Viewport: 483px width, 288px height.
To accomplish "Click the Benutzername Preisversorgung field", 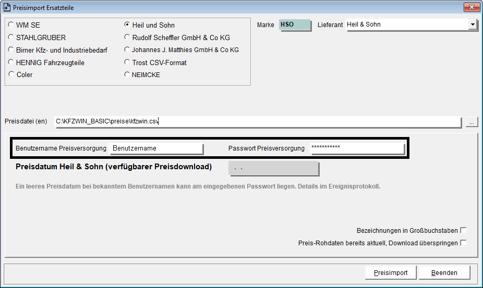I will point(156,148).
